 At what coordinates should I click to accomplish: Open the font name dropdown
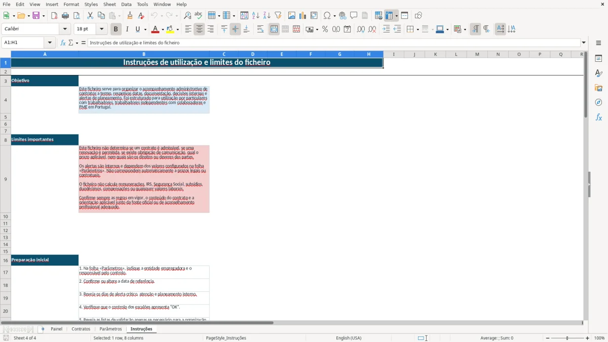65,29
